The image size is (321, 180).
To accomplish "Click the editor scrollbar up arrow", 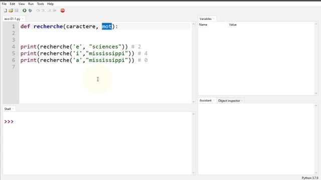I will (194, 24).
